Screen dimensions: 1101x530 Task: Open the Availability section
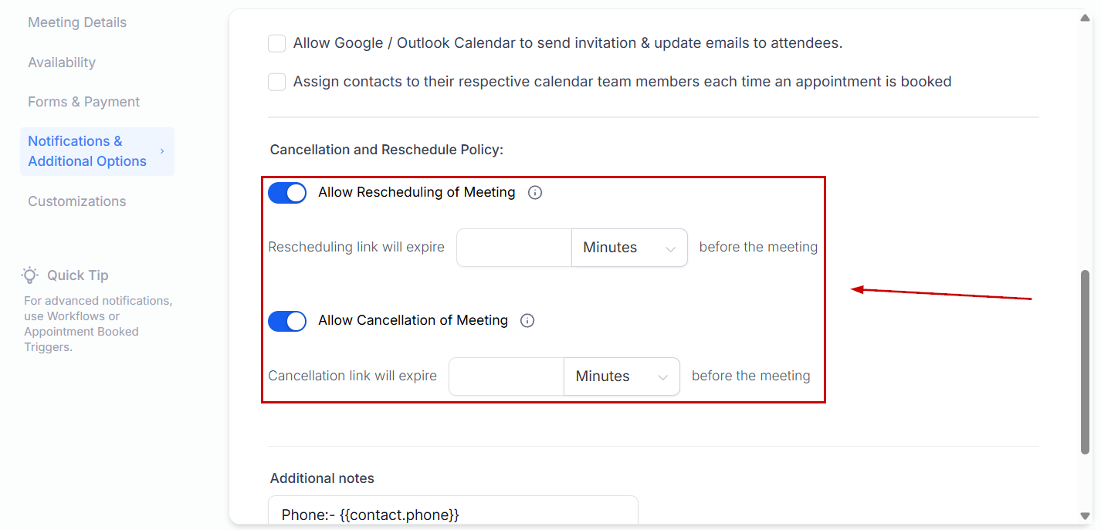pos(62,62)
